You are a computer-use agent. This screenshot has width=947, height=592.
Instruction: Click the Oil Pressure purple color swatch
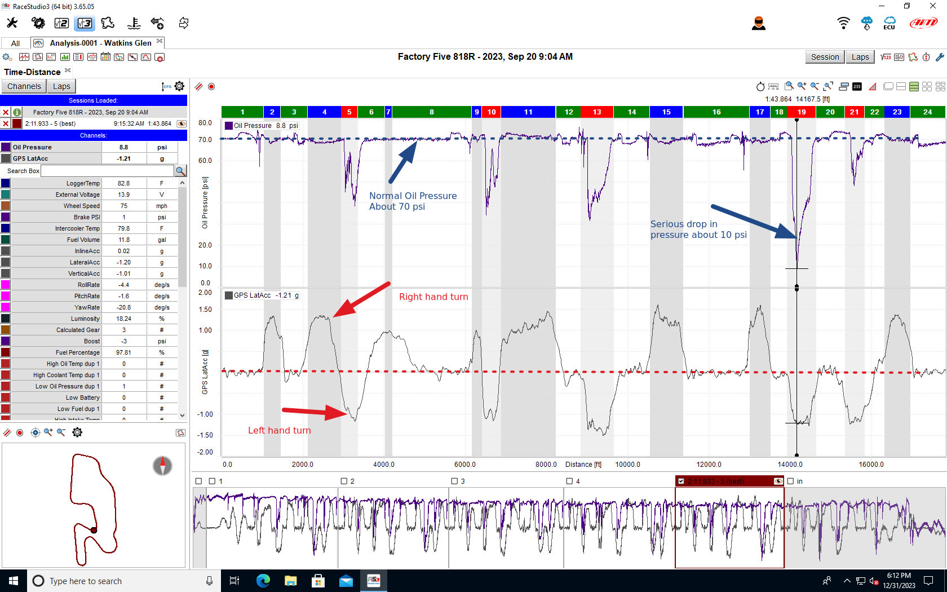pyautogui.click(x=6, y=147)
